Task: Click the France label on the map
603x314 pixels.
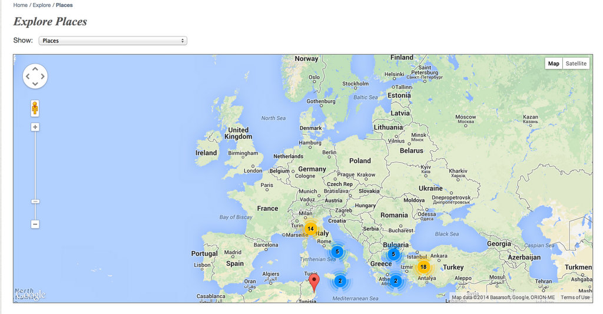Action: 267,208
